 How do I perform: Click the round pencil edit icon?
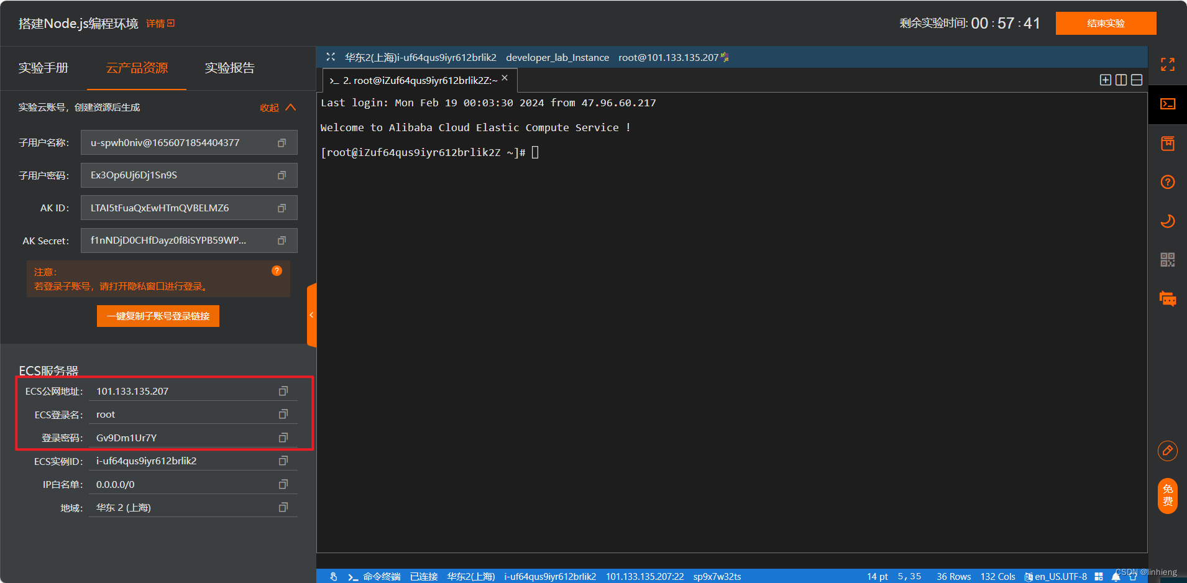1168,451
